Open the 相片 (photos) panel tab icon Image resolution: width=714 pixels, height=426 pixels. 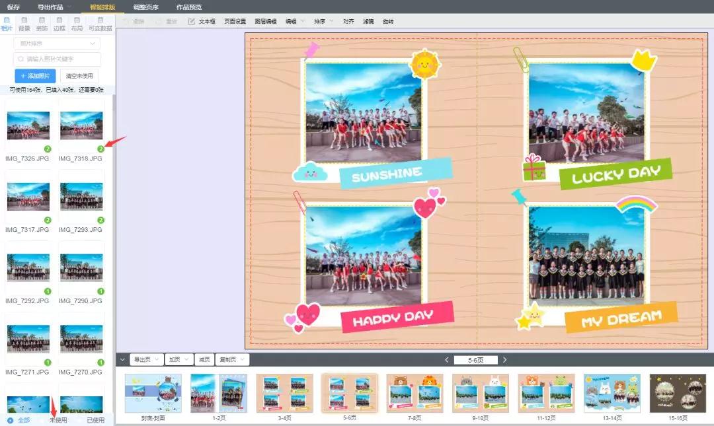click(7, 20)
